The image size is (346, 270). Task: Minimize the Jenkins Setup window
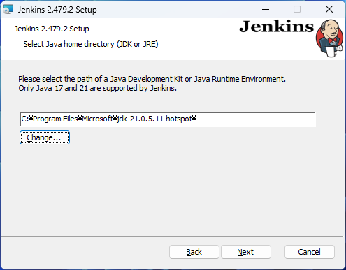tap(266, 10)
